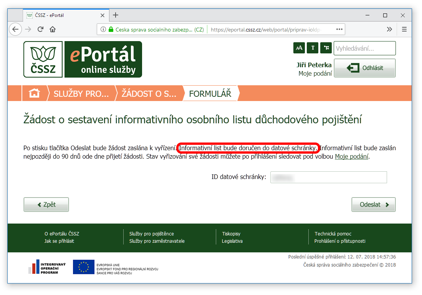
Task: Click the Poslední úspěšné přihlášení timestamp
Action: tap(342, 257)
